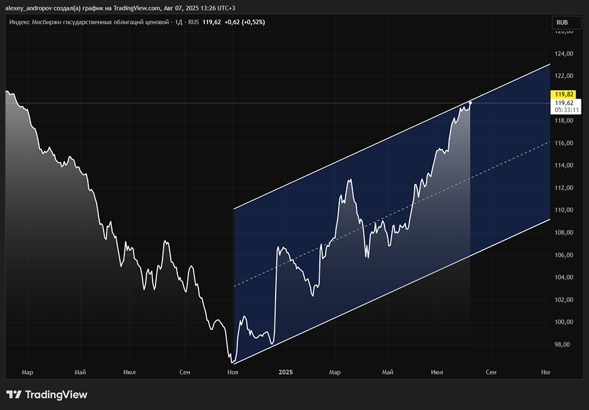The height and width of the screenshot is (410, 589).
Task: Click the 104,00 price axis label
Action: click(x=564, y=277)
